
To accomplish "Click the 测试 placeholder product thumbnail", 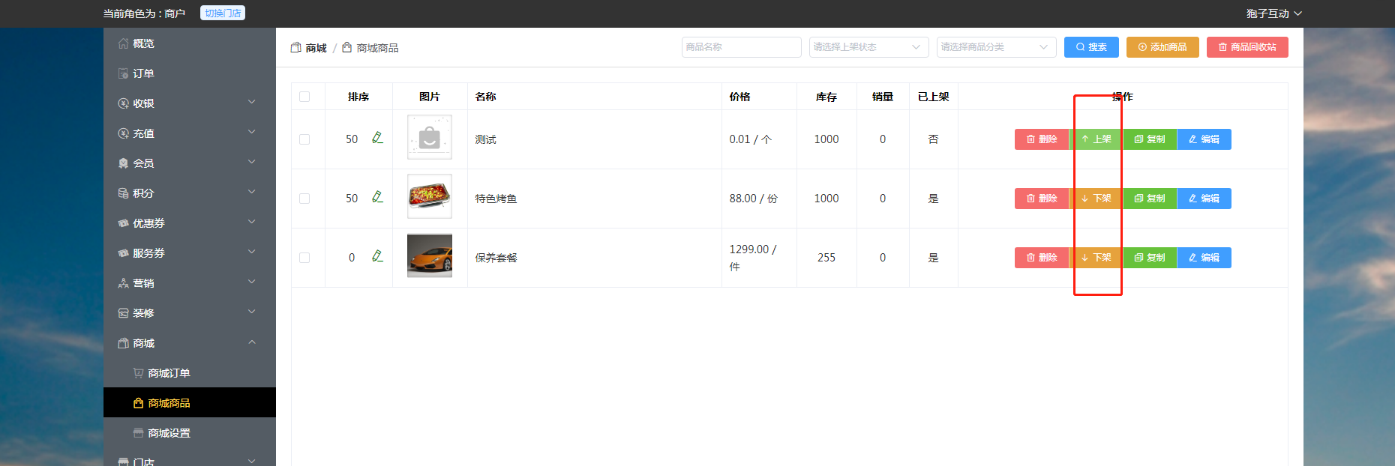I will (430, 137).
